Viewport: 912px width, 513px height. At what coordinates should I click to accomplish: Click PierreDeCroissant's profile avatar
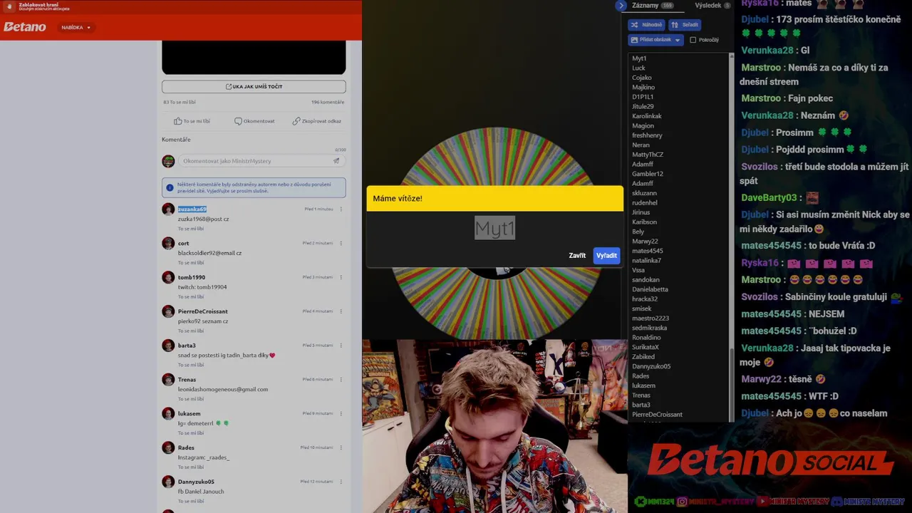point(168,312)
